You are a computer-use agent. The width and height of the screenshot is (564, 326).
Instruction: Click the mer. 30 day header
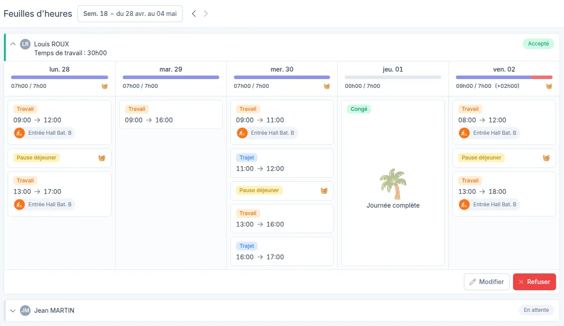[x=282, y=69]
